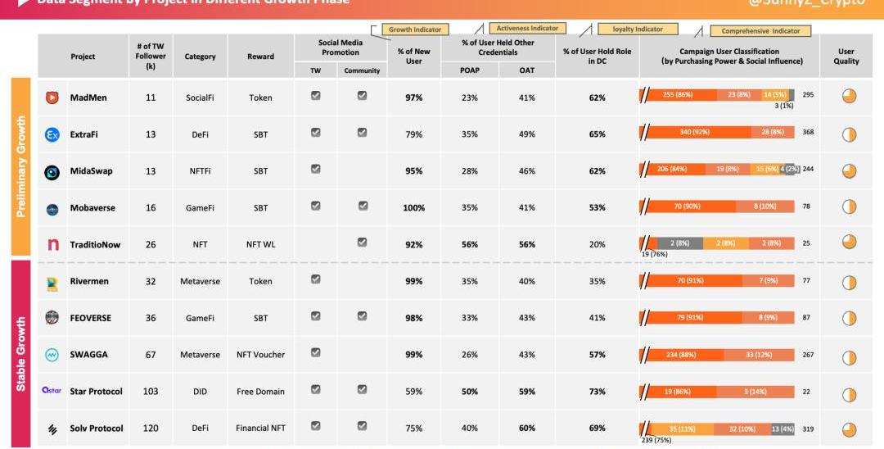Image resolution: width=884 pixels, height=449 pixels.
Task: Click MadMen's User Quality pie icon
Action: [849, 96]
